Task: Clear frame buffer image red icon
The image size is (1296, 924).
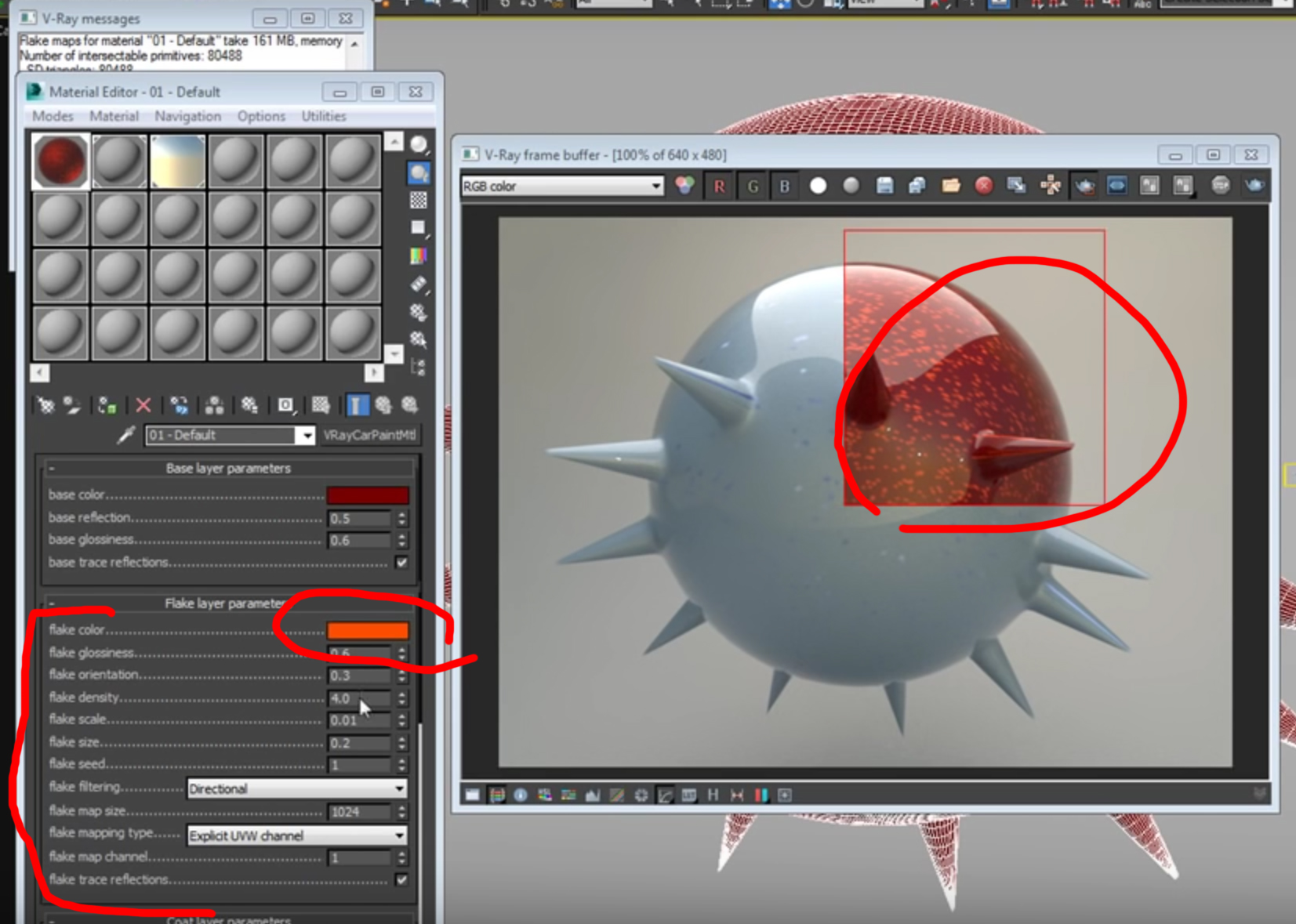Action: point(984,186)
